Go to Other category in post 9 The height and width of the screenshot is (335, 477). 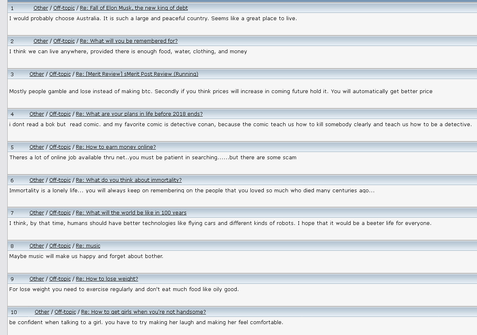pos(37,279)
